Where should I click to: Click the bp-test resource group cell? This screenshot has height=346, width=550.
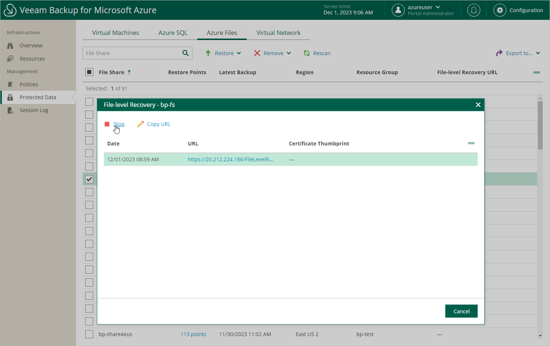coord(365,334)
